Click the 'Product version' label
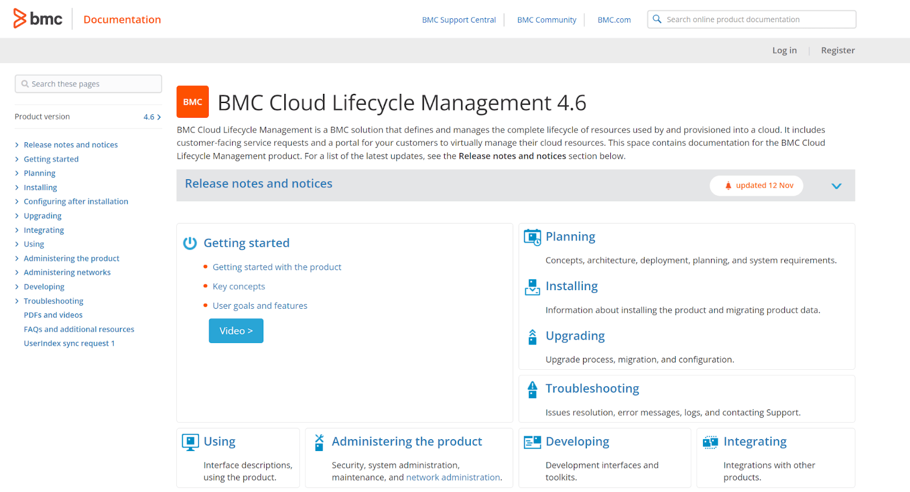 coord(42,117)
